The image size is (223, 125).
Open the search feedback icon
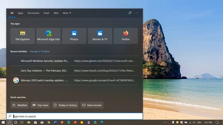tap(130, 13)
